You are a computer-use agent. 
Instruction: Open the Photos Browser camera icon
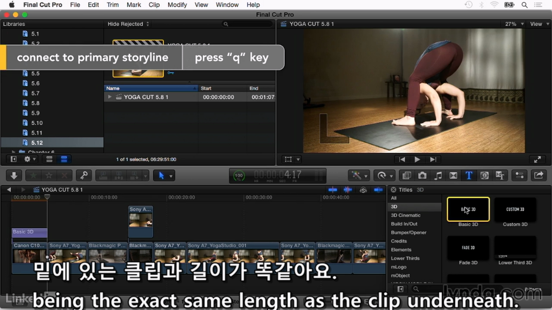pyautogui.click(x=422, y=175)
